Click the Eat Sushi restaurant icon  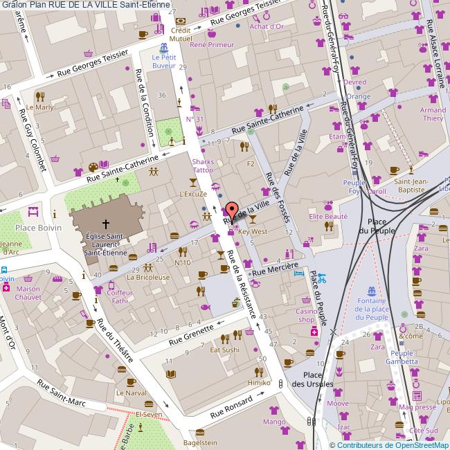pyautogui.click(x=225, y=339)
